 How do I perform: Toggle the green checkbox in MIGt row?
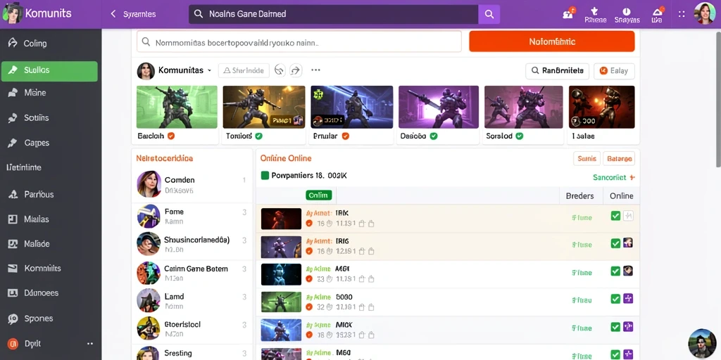[x=615, y=271]
